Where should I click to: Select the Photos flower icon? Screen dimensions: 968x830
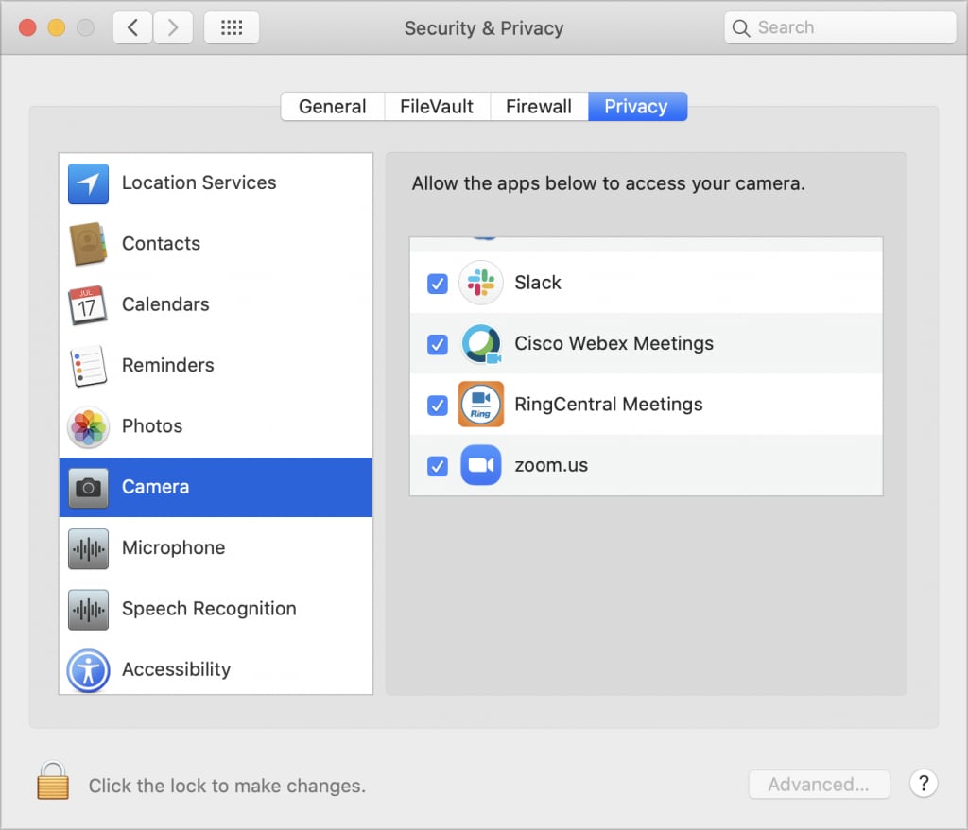tap(88, 426)
